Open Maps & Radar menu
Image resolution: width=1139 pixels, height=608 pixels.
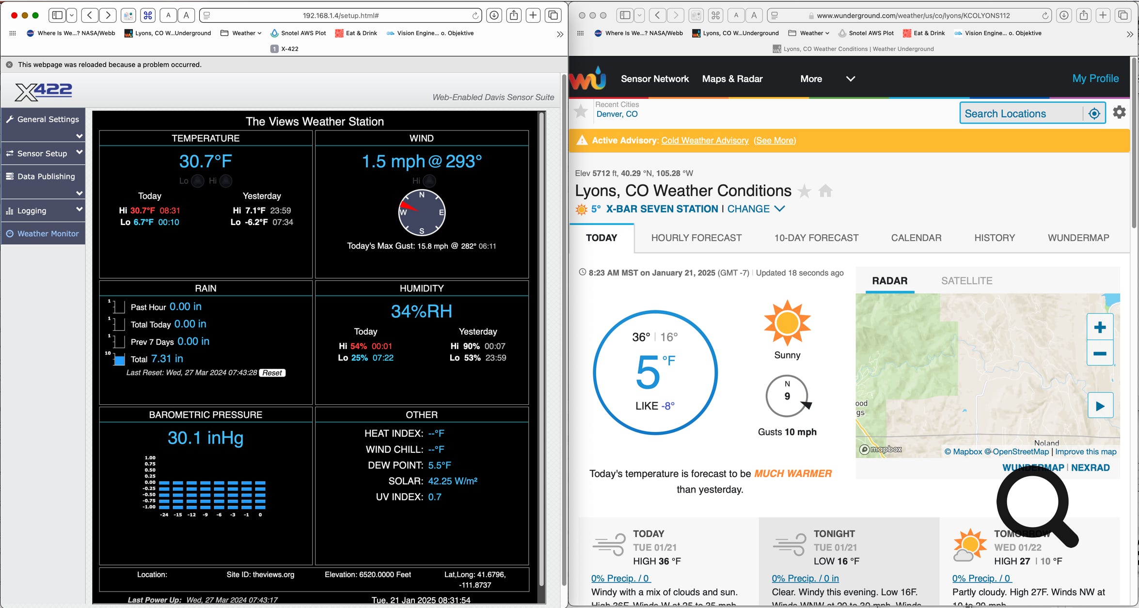[x=732, y=79]
